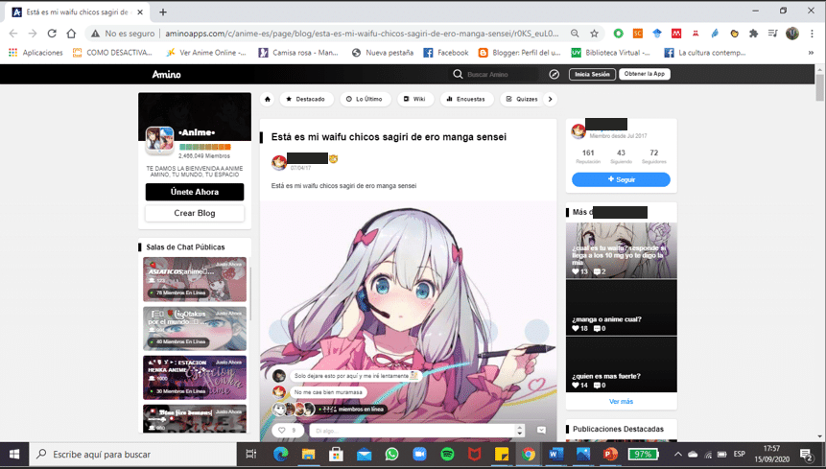
Task: Open WhatsApp from taskbar
Action: tap(391, 454)
